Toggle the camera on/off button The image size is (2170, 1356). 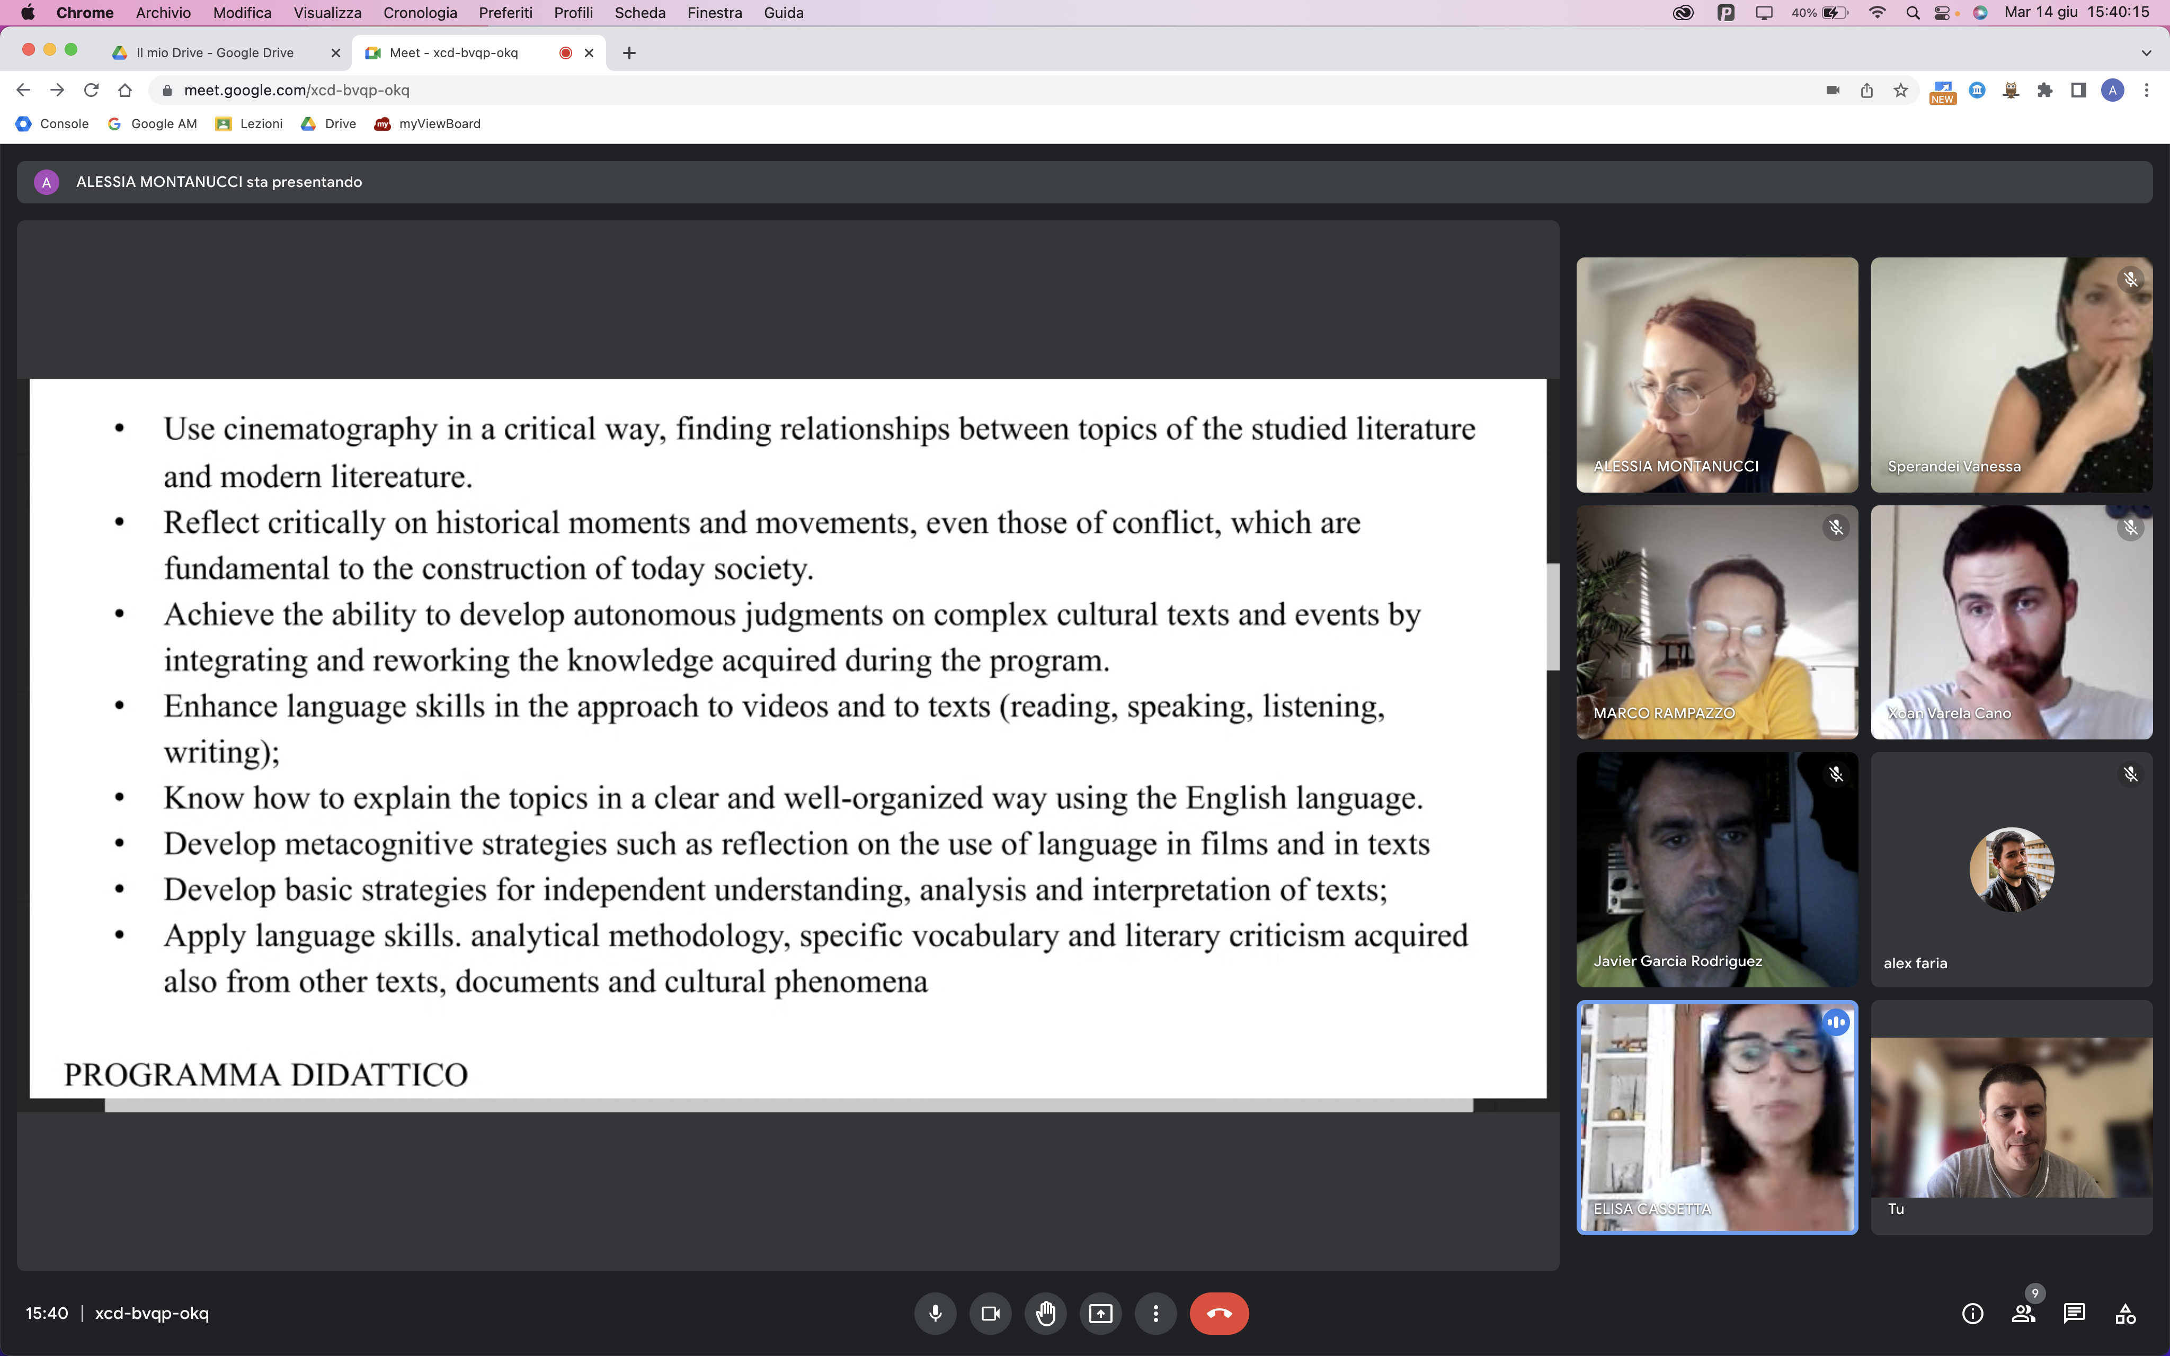[x=990, y=1313]
